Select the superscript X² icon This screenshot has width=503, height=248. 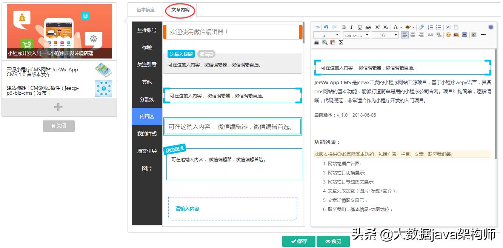377,27
